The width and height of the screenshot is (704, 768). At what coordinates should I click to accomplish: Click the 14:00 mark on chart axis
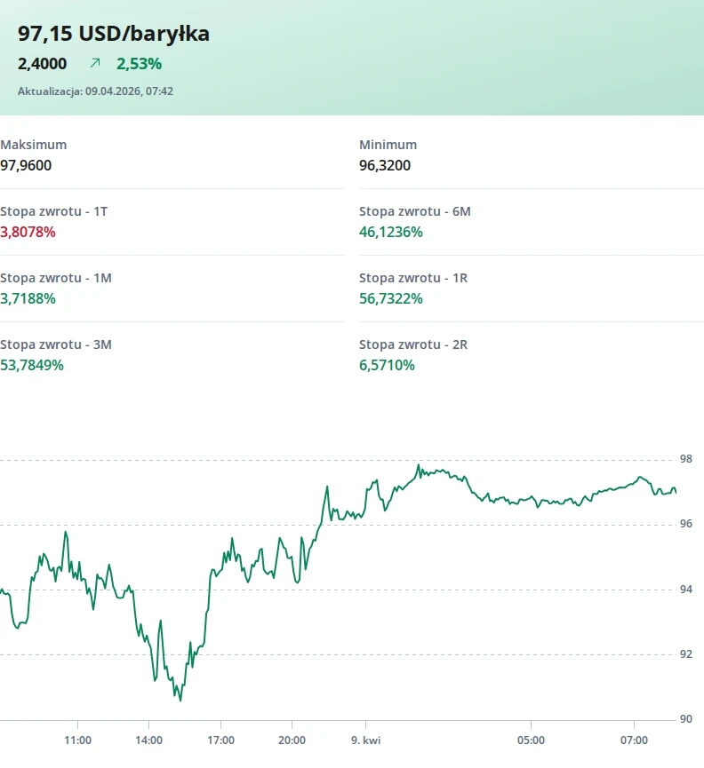pyautogui.click(x=149, y=740)
